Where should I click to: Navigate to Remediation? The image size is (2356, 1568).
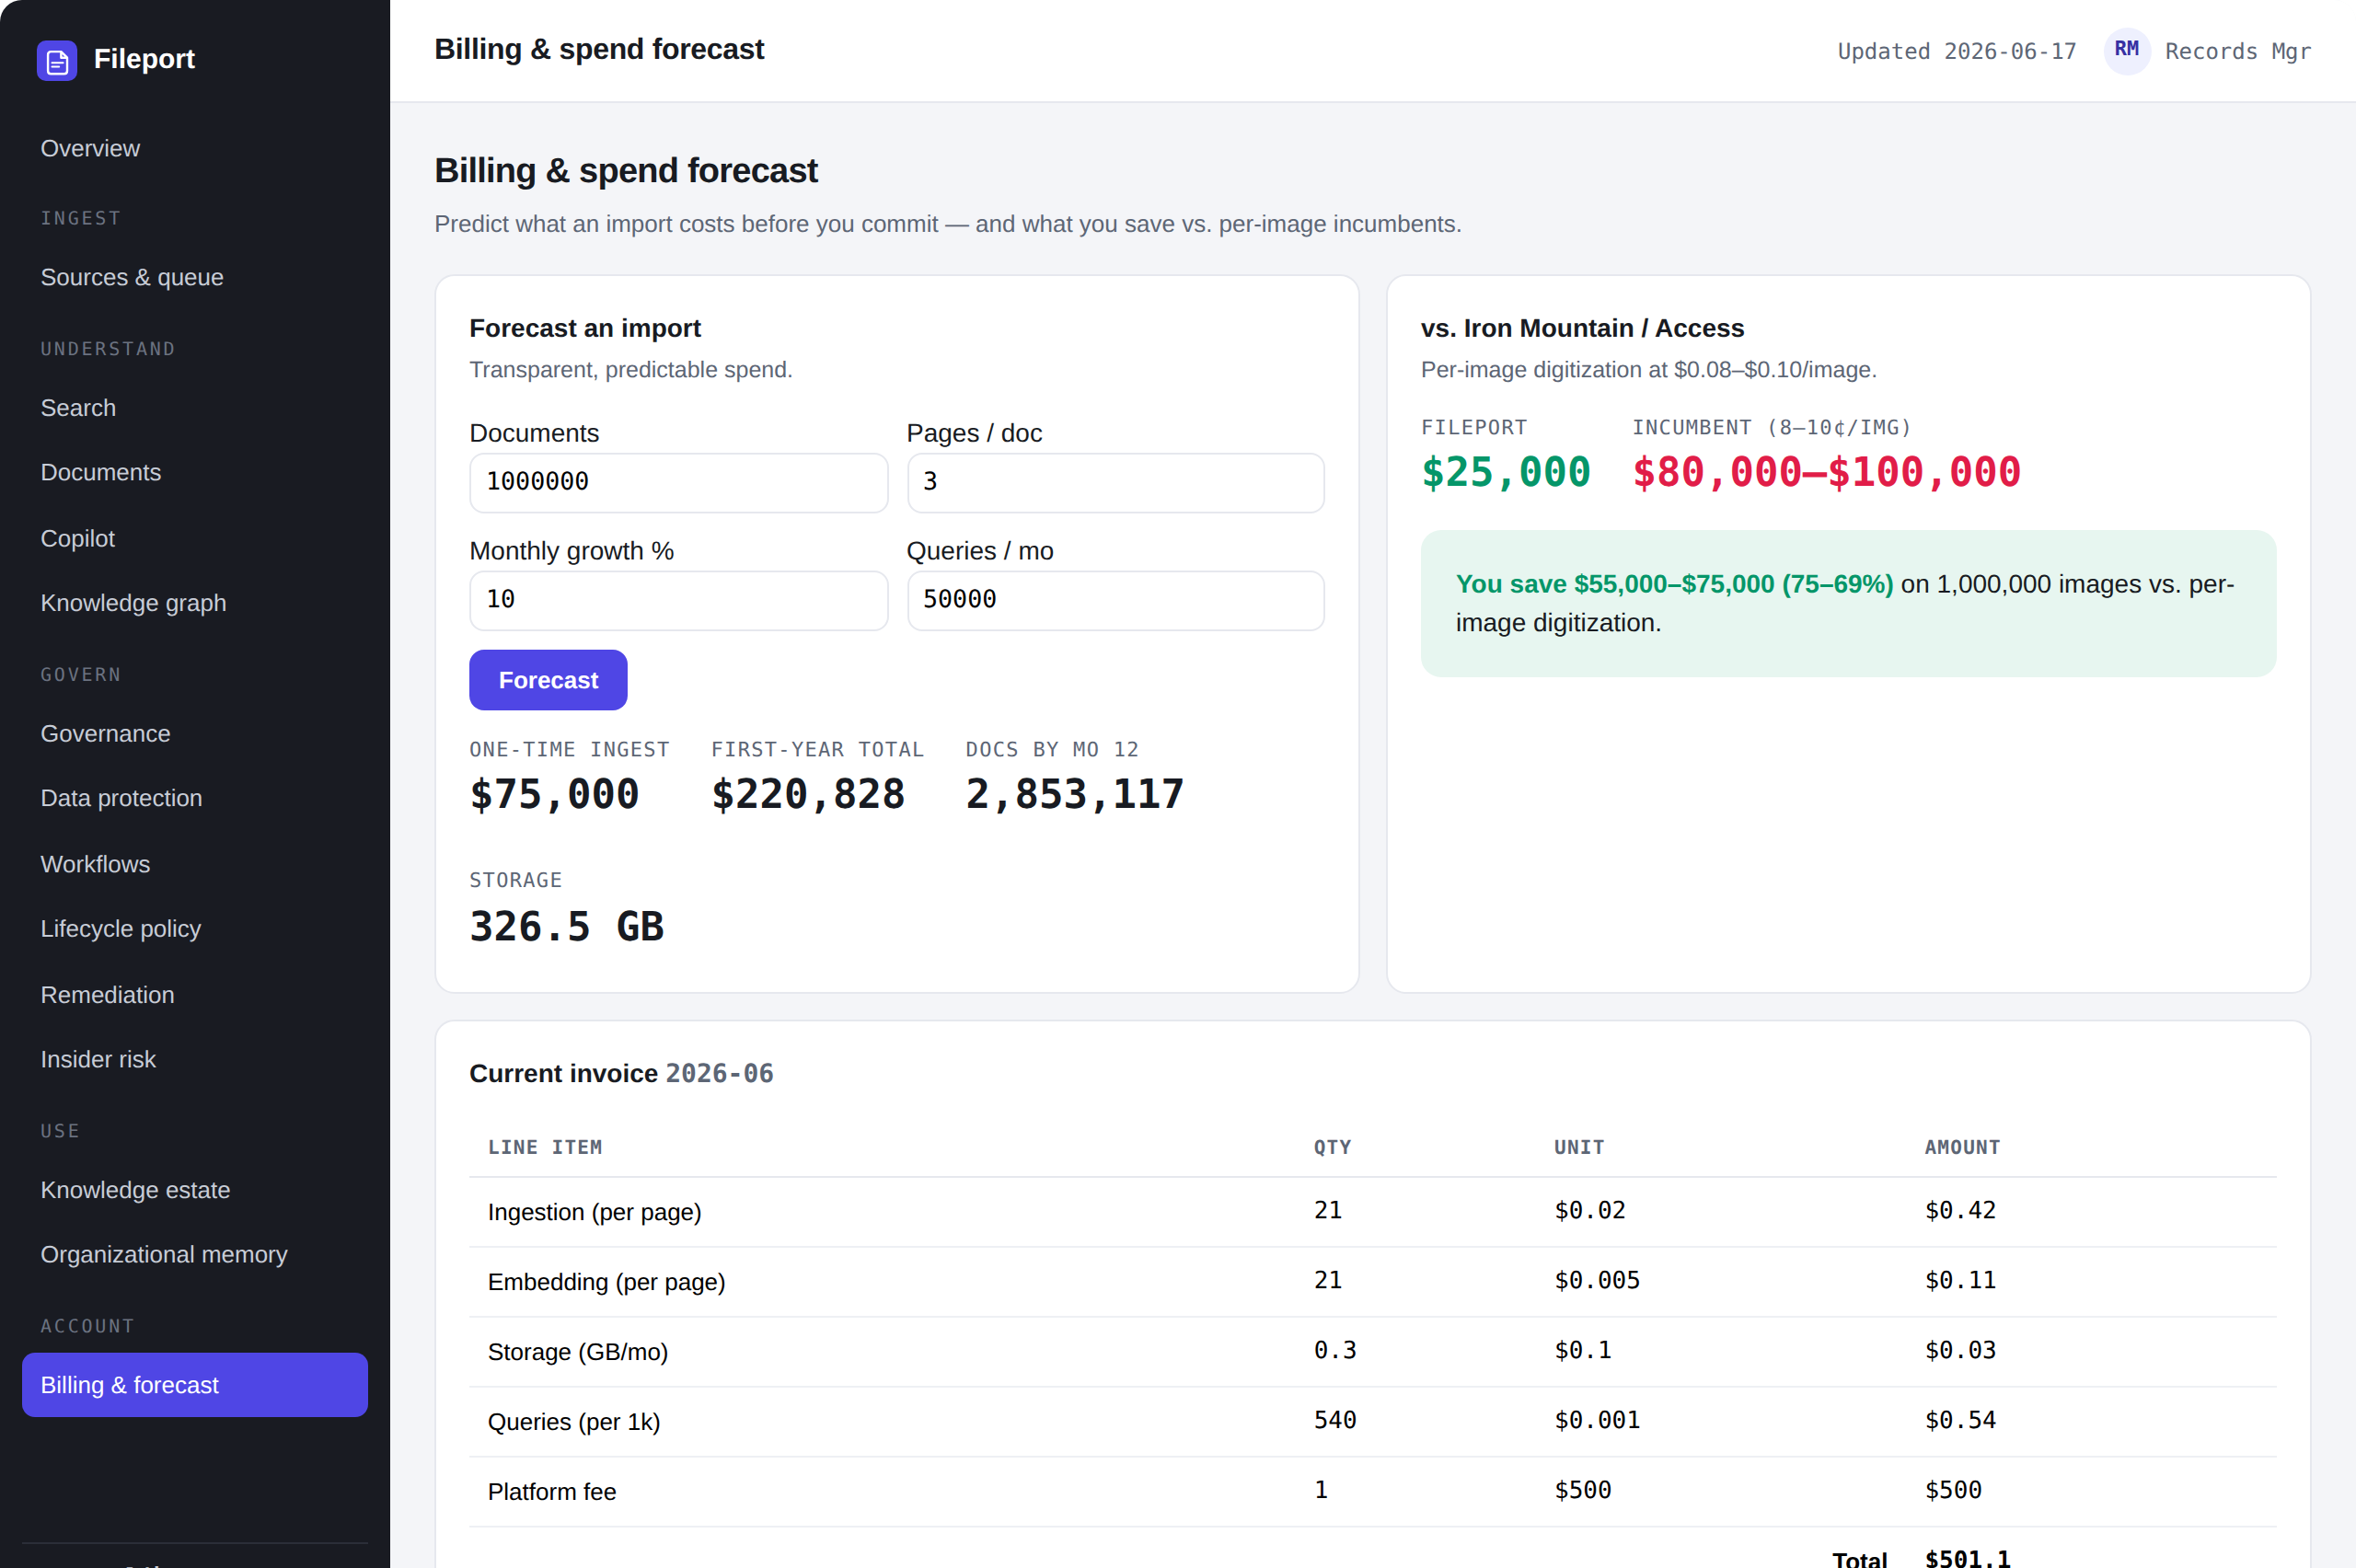pyautogui.click(x=195, y=995)
